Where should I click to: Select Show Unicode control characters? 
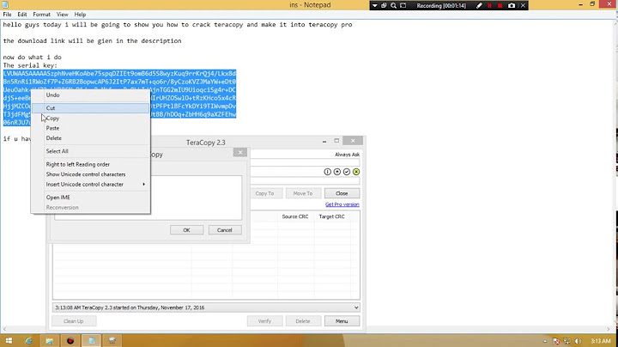[x=91, y=174]
